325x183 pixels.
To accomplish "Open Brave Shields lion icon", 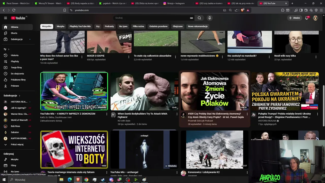I will [242, 10].
